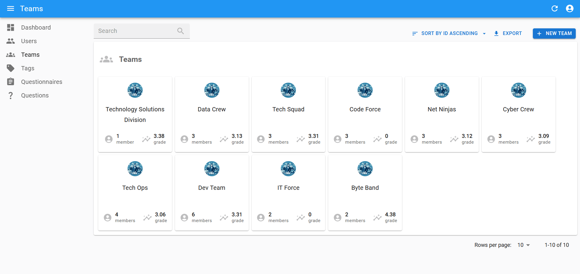This screenshot has height=274, width=580.
Task: Click the search magnifier icon
Action: [x=180, y=31]
